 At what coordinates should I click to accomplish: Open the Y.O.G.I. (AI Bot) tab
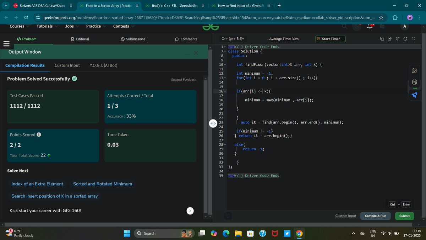[x=104, y=65]
